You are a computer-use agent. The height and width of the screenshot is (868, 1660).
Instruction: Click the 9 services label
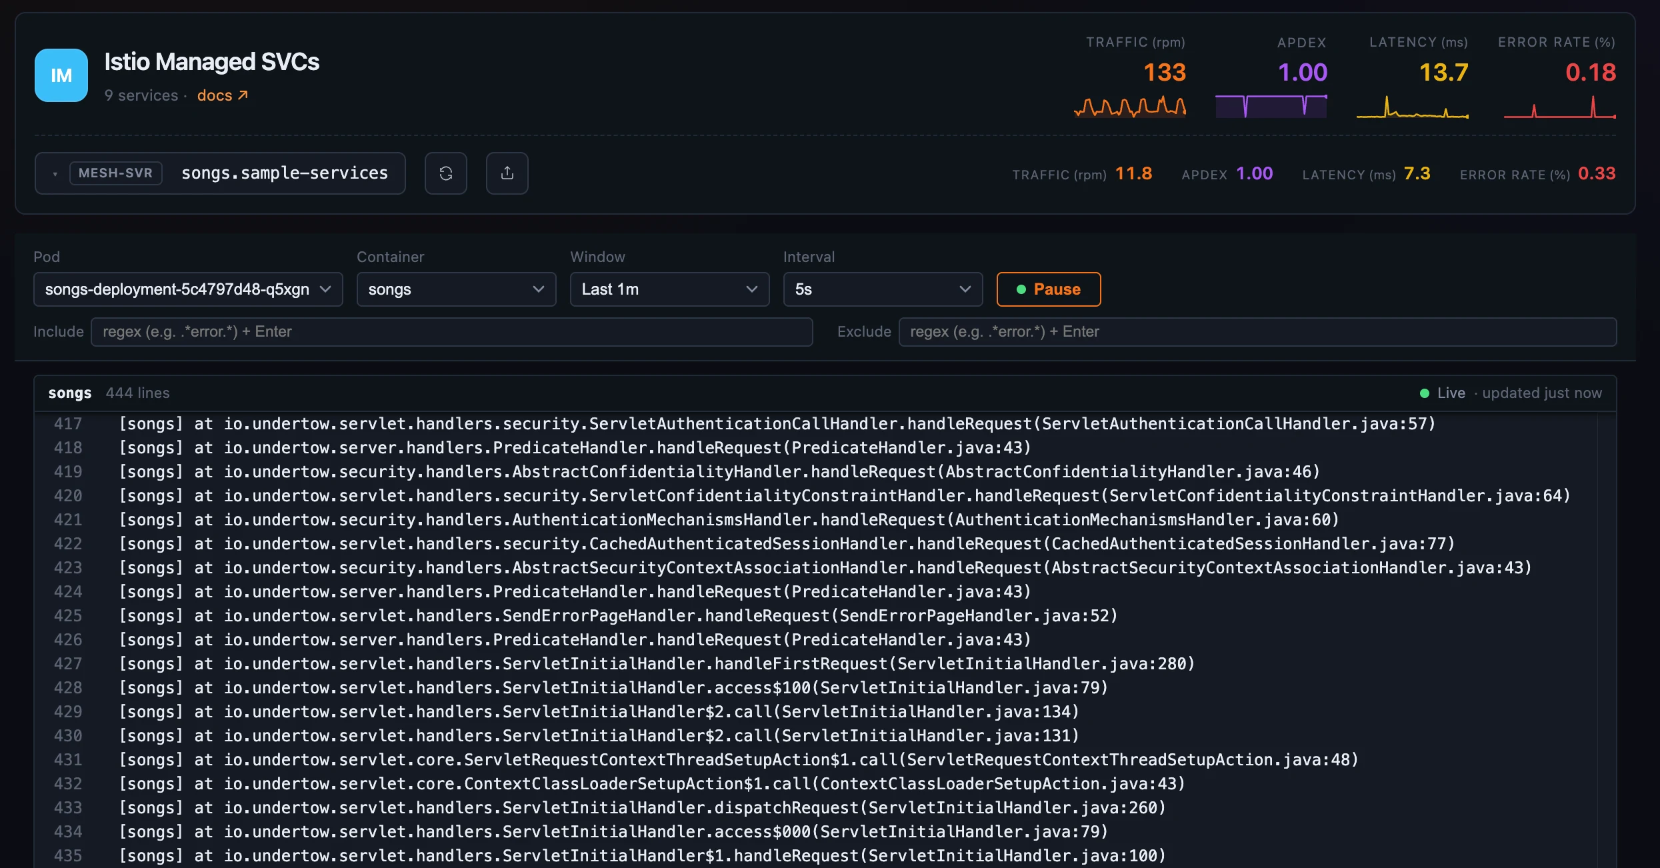point(141,95)
